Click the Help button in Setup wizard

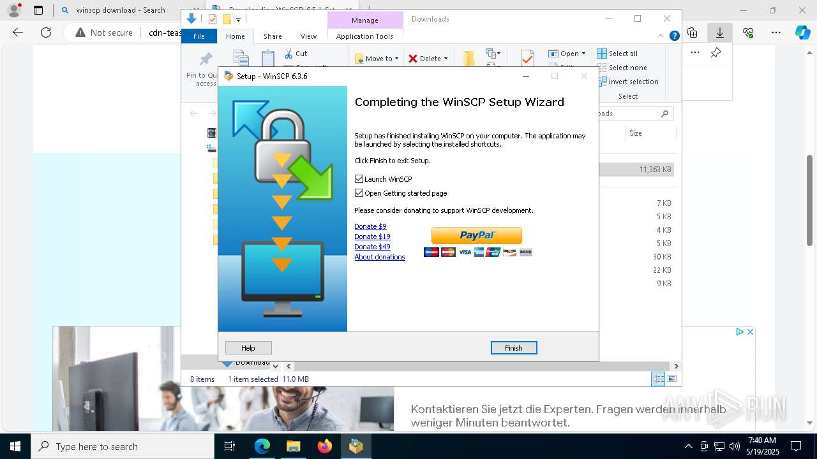[x=248, y=348]
